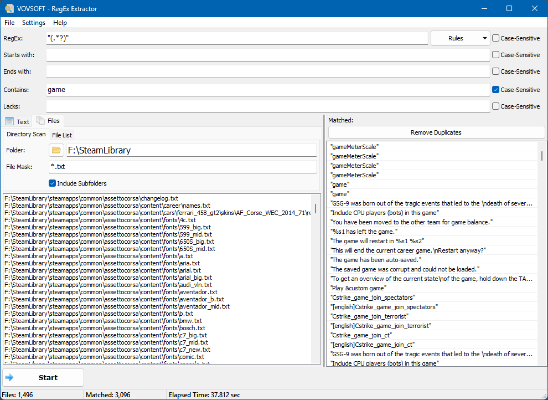Select match "Play &custom game"

pyautogui.click(x=358, y=288)
